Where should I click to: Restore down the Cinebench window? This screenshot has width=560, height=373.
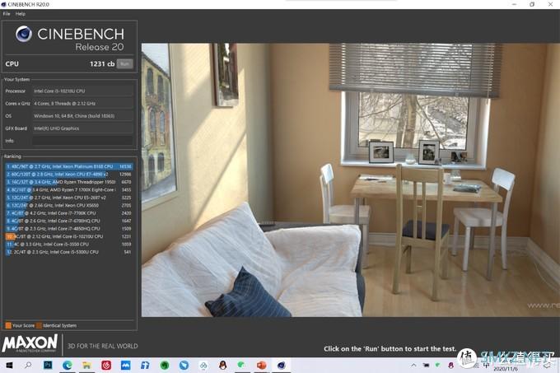tap(532, 4)
